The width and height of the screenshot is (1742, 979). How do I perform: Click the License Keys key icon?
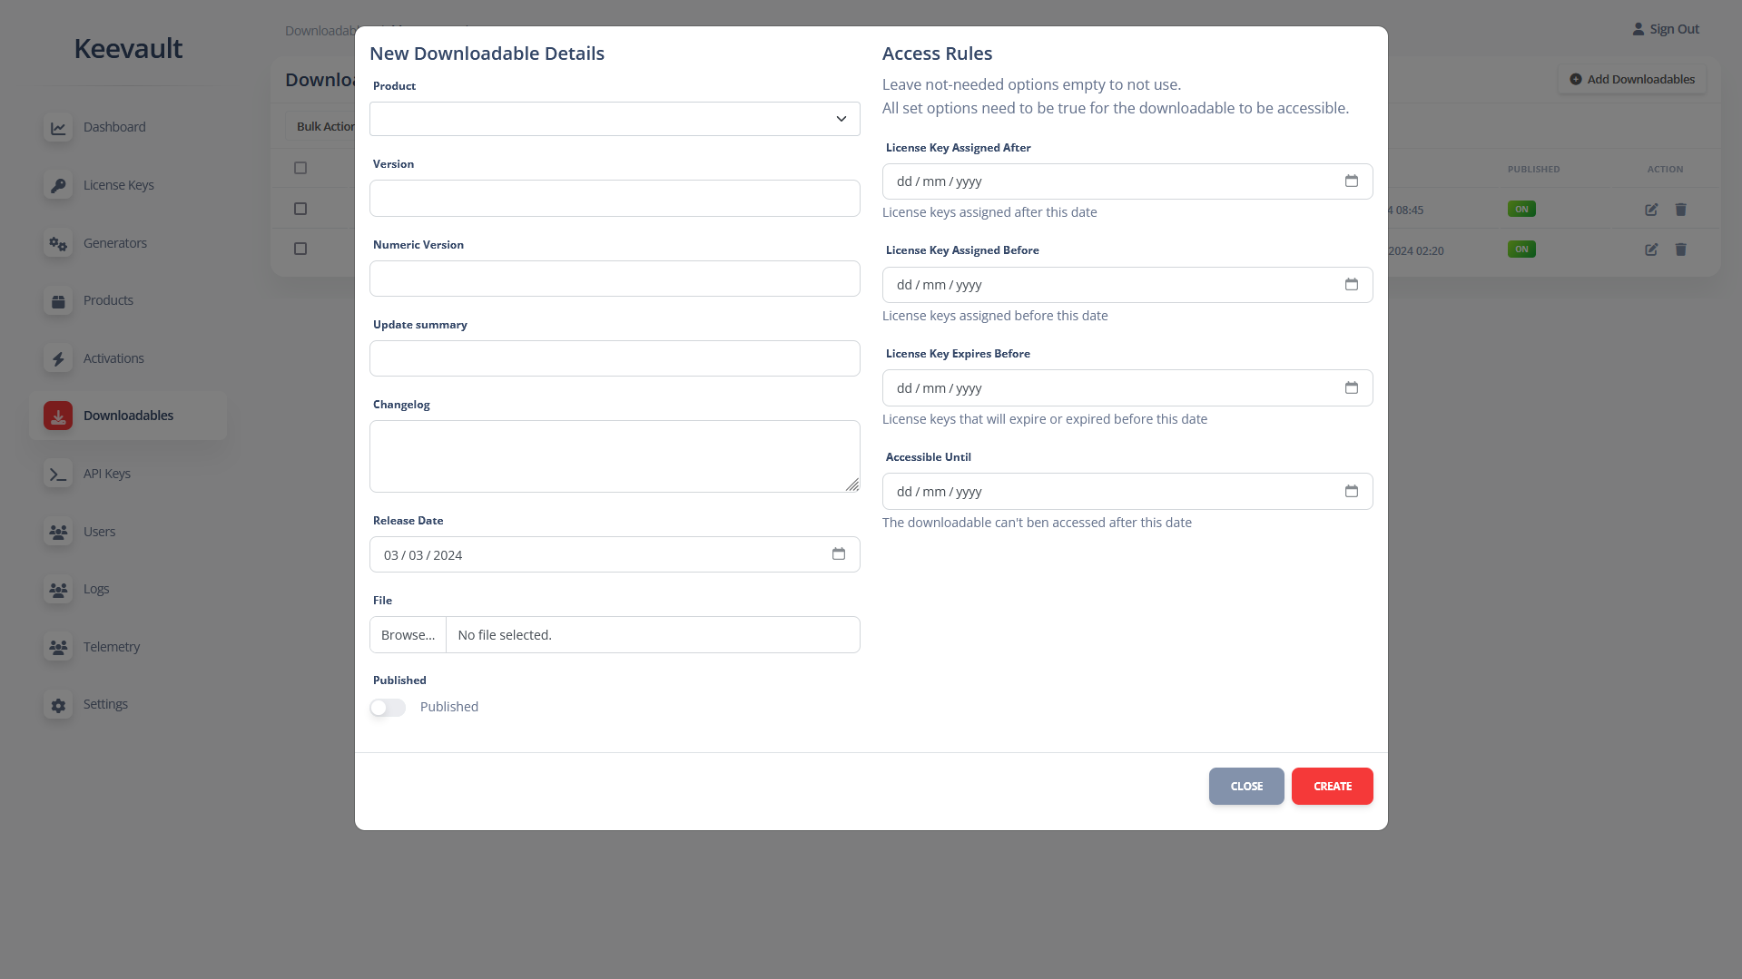pos(58,186)
